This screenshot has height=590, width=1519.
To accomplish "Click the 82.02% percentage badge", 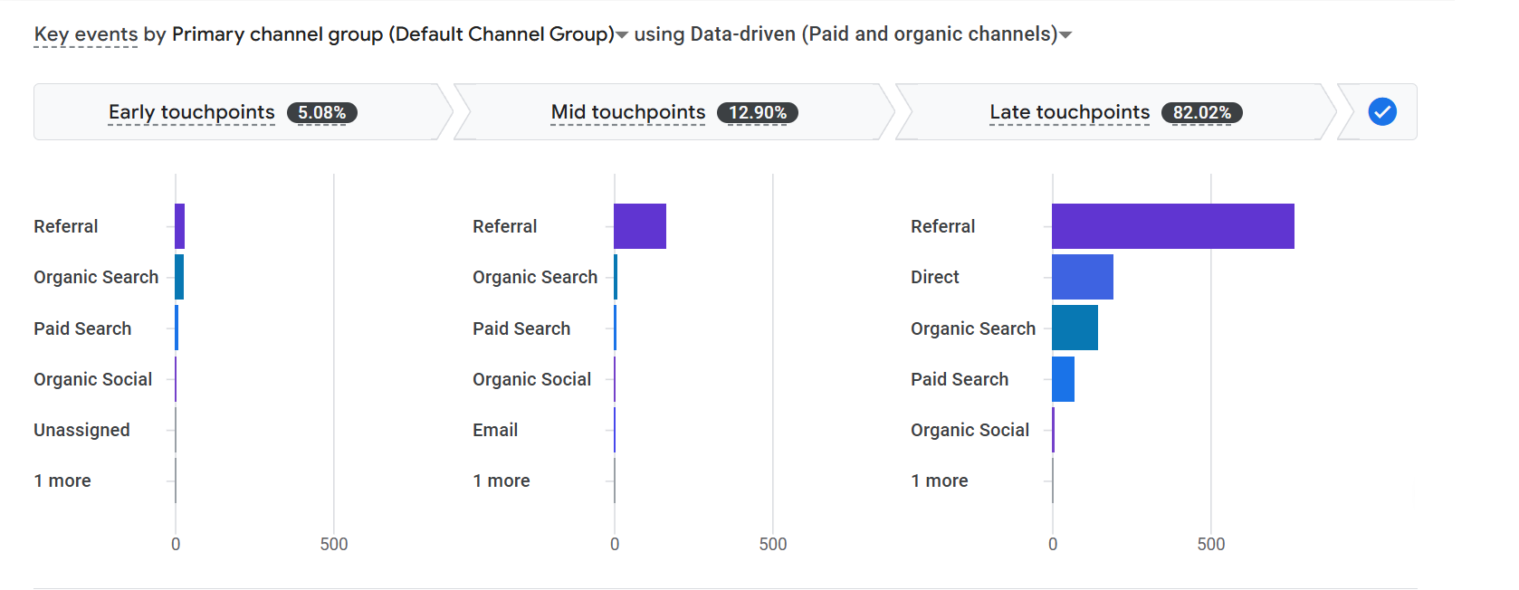I will click(x=1202, y=112).
